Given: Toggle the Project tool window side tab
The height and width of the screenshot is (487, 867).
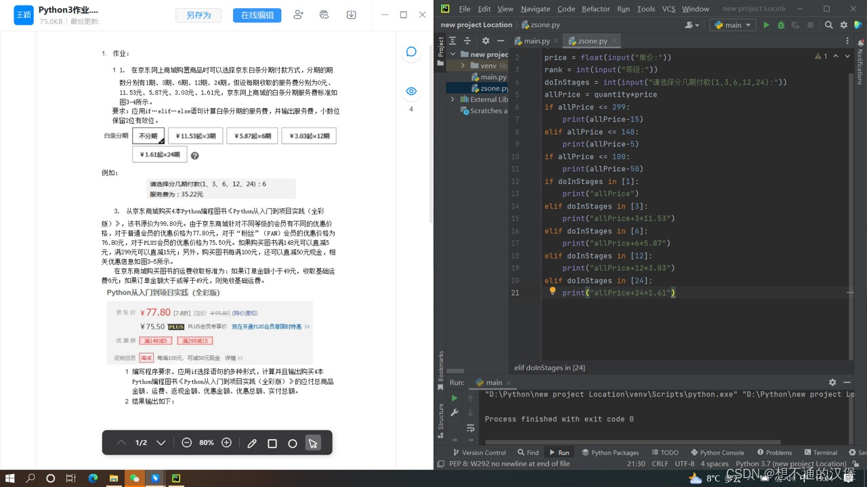Looking at the screenshot, I should pos(440,51).
